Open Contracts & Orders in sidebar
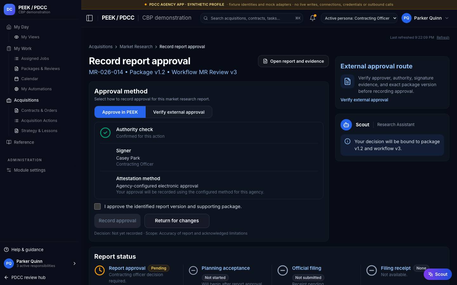Image resolution: width=457 pixels, height=285 pixels. [39, 111]
